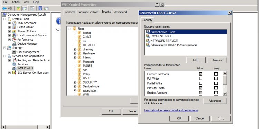Expand the SQL Server Configuration node
This screenshot has width=259, height=129.
9,73
